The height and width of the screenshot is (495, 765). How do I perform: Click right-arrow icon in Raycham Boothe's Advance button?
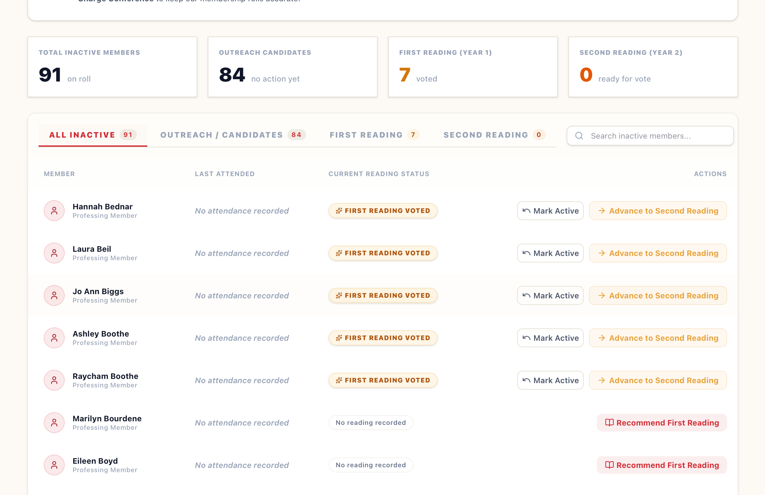click(x=602, y=380)
